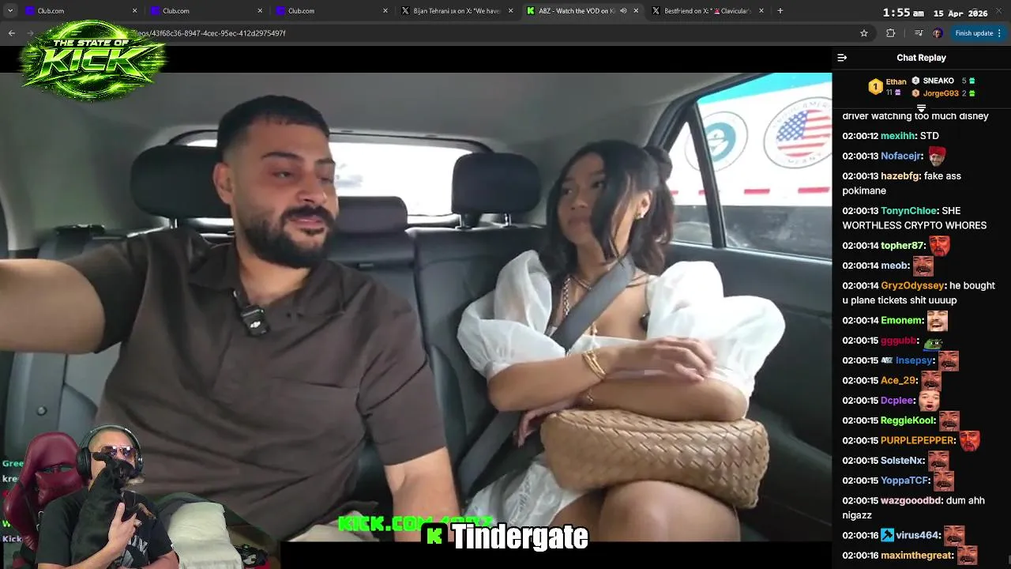
Task: Close the third Club.com tab
Action: pyautogui.click(x=385, y=11)
